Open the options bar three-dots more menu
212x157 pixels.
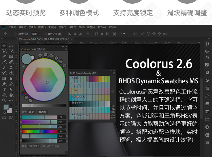click(x=123, y=34)
